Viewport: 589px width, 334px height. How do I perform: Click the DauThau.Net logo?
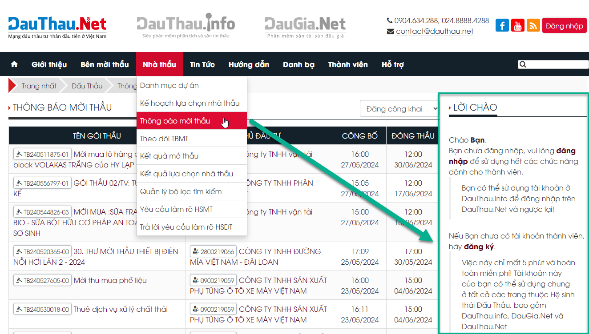57,27
